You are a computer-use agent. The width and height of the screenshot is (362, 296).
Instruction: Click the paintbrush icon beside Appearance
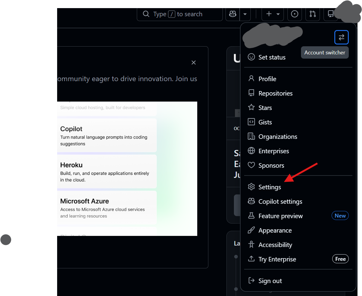coord(251,230)
